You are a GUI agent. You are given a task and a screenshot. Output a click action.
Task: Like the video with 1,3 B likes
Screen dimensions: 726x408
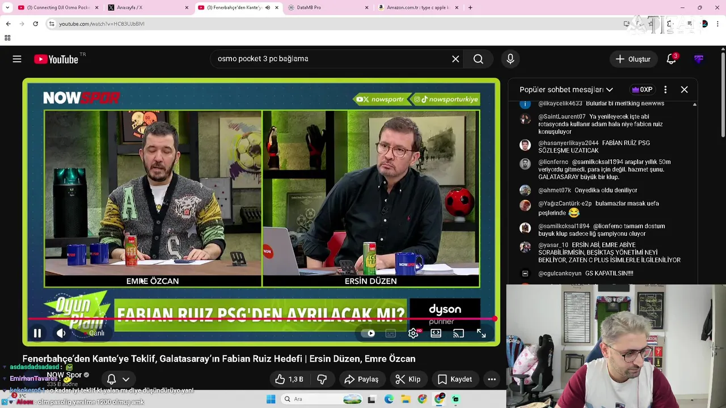[289, 379]
